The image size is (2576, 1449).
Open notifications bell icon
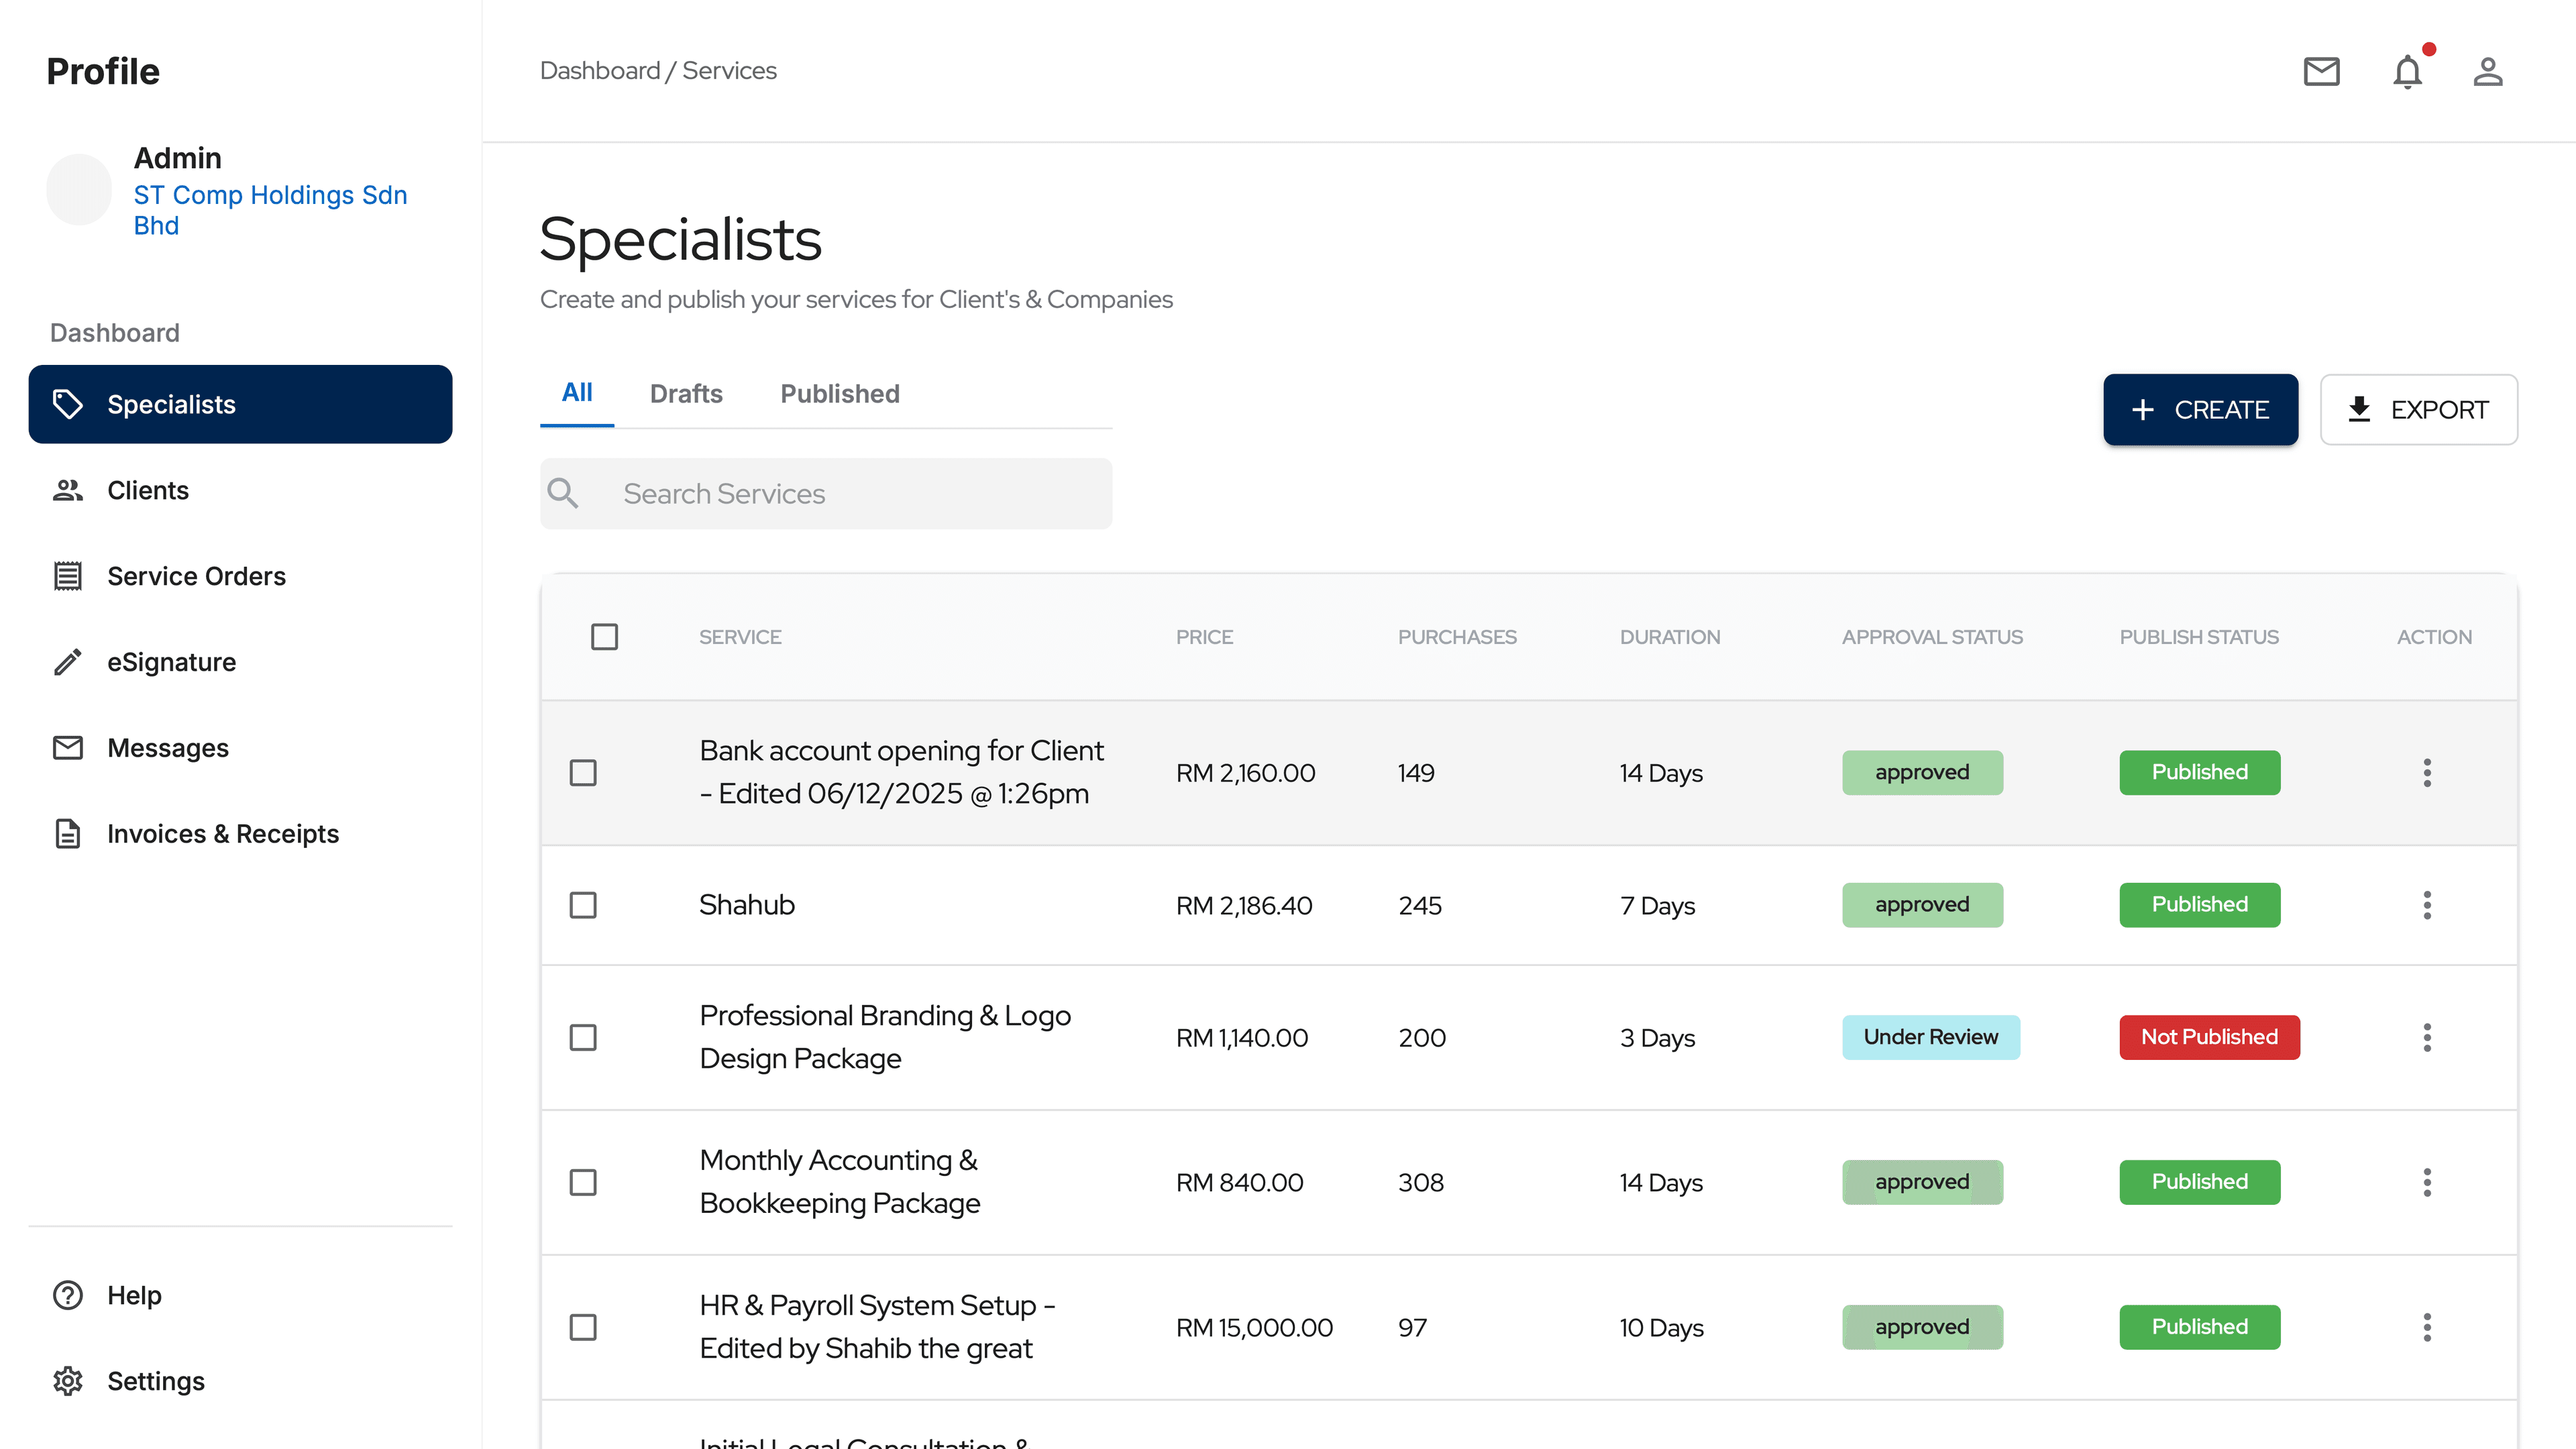coord(2407,72)
